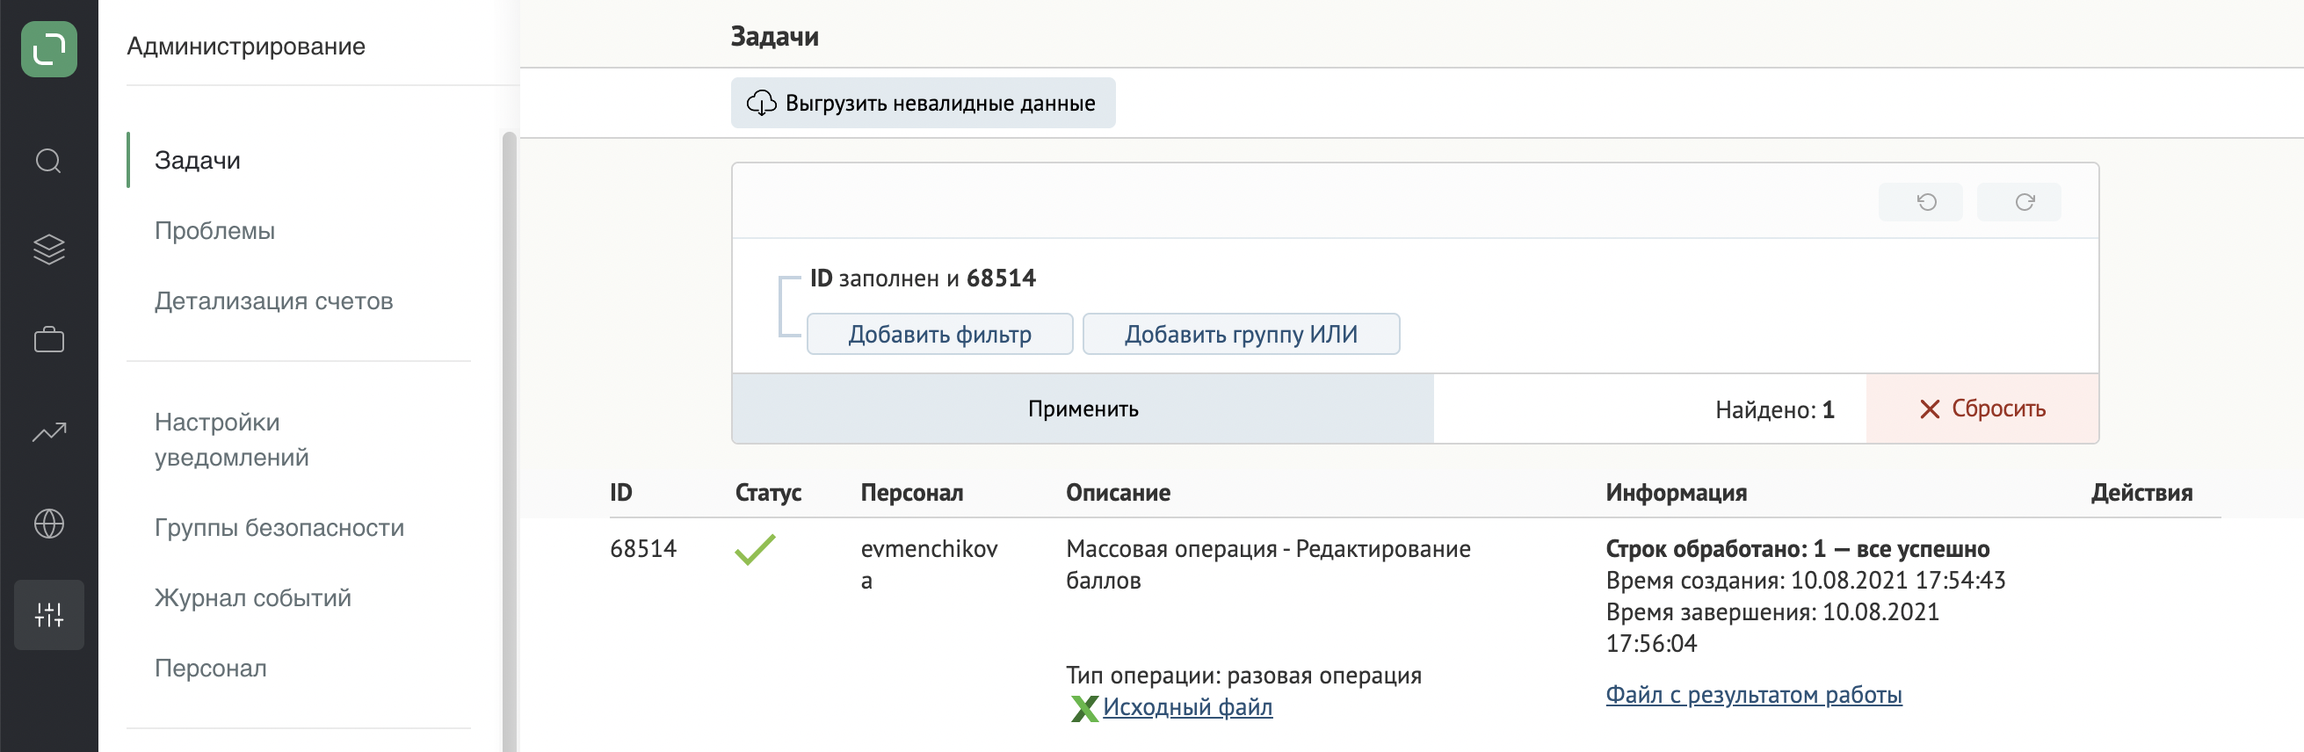Click the redo filter arrow button
The height and width of the screenshot is (752, 2304).
click(x=2018, y=202)
